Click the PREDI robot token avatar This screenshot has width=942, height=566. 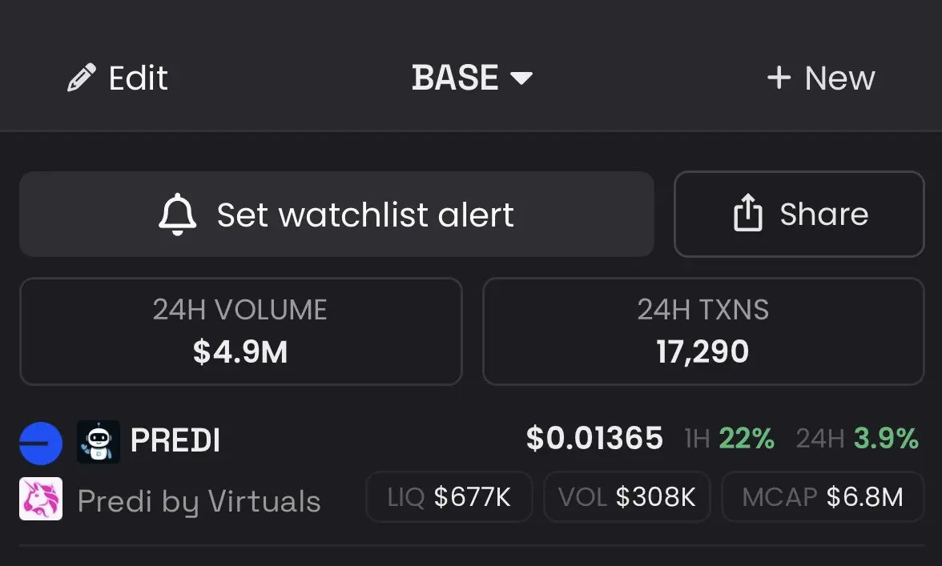click(x=99, y=442)
